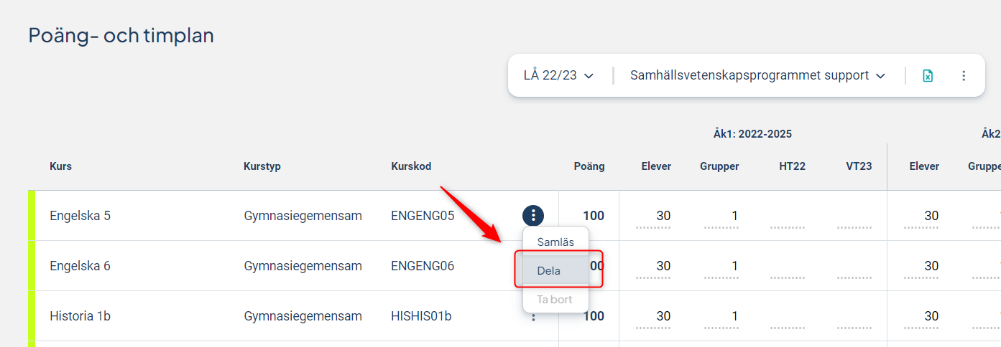Click the Poäng column header
Screen dimensions: 1001x347
[589, 166]
